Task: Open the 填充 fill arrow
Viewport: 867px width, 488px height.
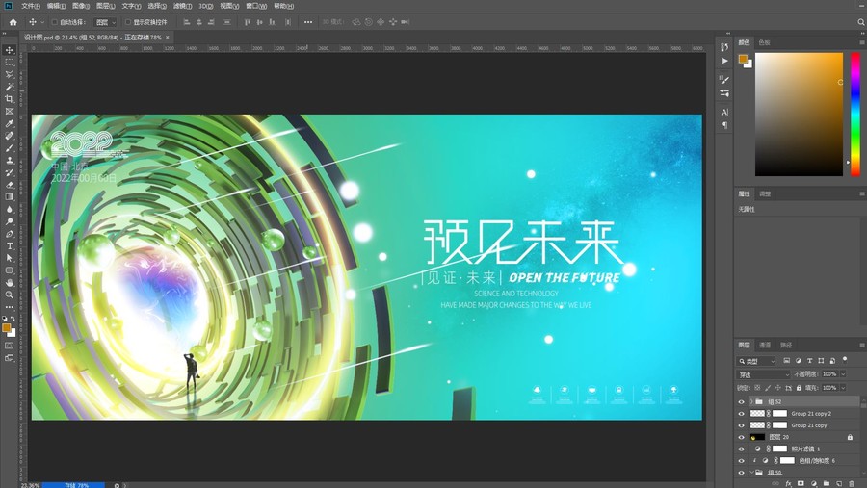Action: [x=843, y=388]
